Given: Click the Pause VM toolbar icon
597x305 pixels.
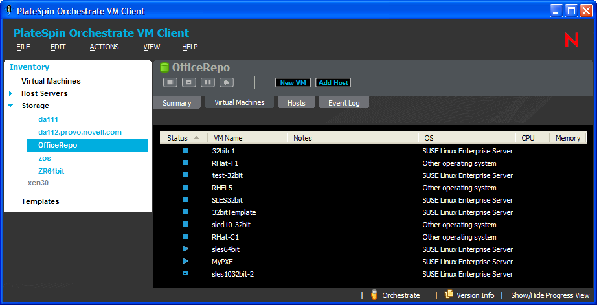Looking at the screenshot, I should click(x=208, y=82).
